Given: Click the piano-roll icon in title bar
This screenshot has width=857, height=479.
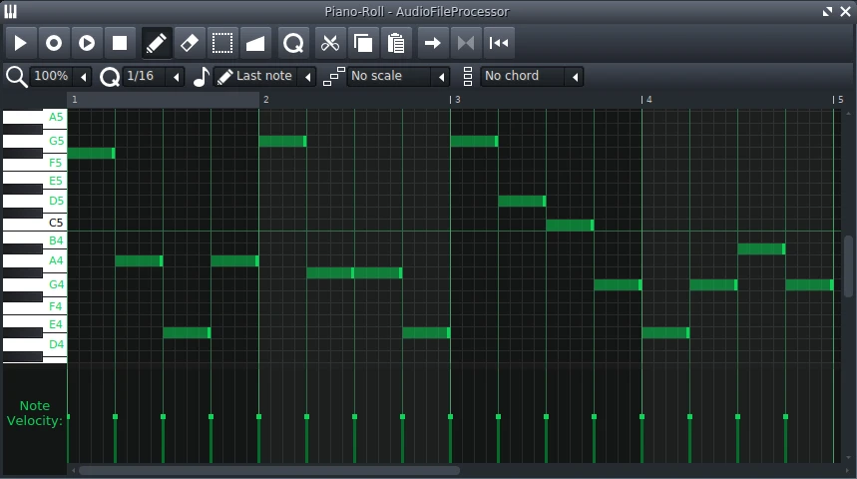Looking at the screenshot, I should pyautogui.click(x=10, y=12).
